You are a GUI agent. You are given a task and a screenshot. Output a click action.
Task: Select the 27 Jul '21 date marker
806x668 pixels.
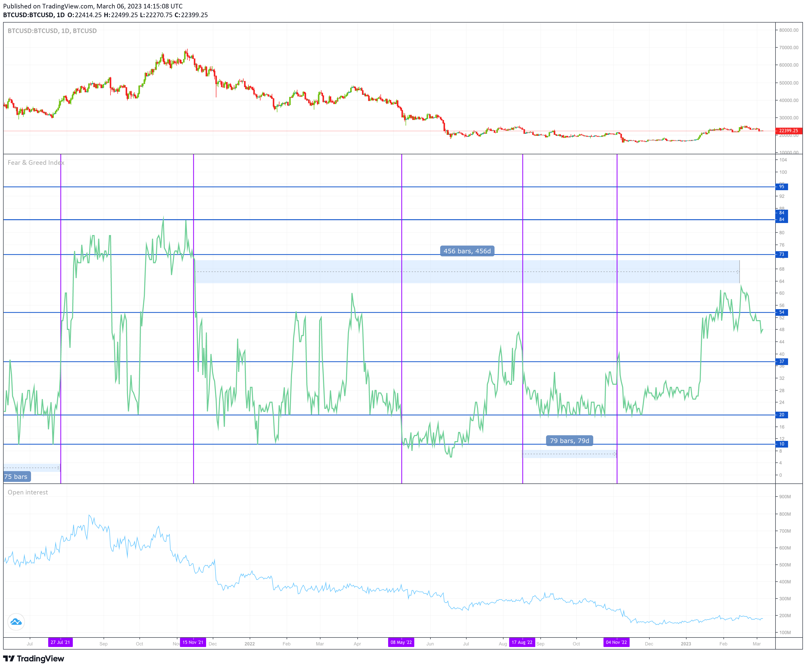click(60, 642)
